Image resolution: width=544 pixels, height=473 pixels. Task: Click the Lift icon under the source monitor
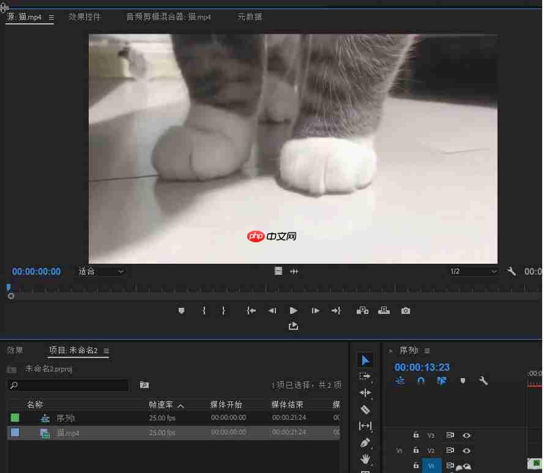point(362,310)
